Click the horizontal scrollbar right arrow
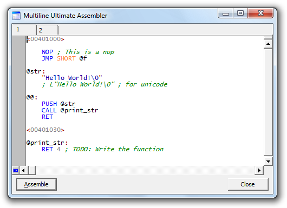 click(x=259, y=170)
